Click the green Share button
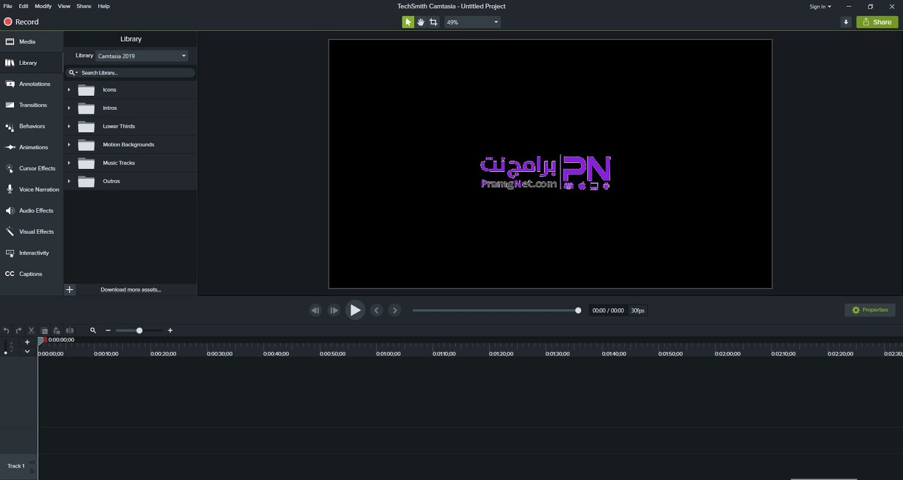 pos(877,22)
